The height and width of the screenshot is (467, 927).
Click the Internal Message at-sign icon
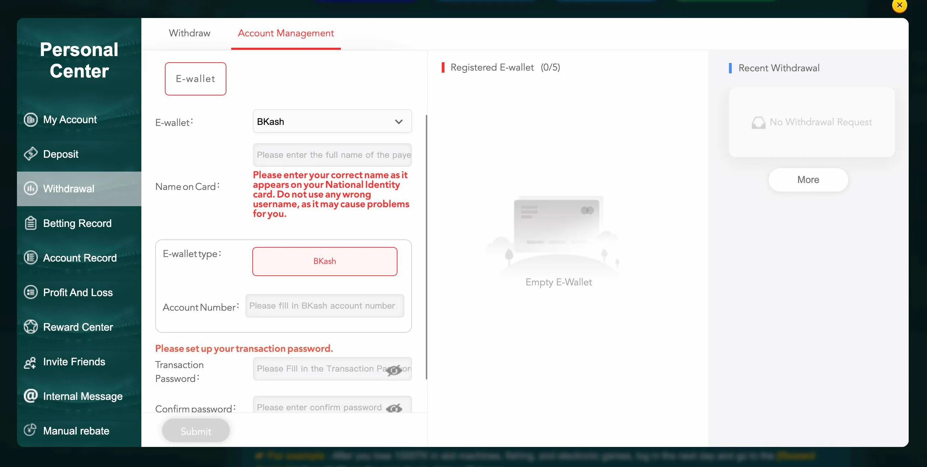(x=30, y=396)
